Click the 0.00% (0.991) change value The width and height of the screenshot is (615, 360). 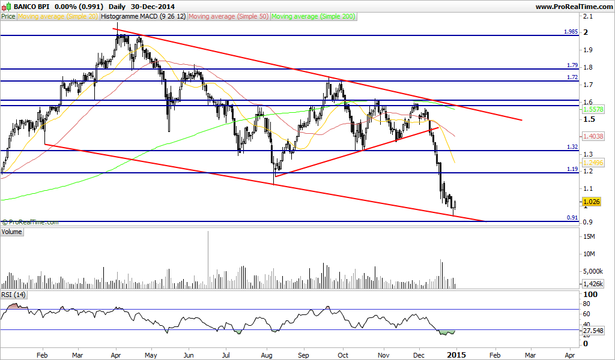pos(79,7)
